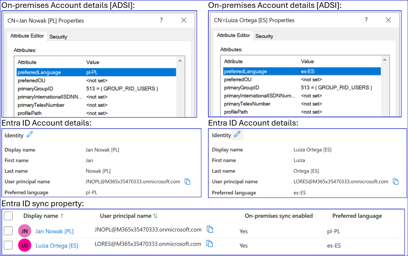Sort by User principal name column
This screenshot has width=408, height=256.
155,216
